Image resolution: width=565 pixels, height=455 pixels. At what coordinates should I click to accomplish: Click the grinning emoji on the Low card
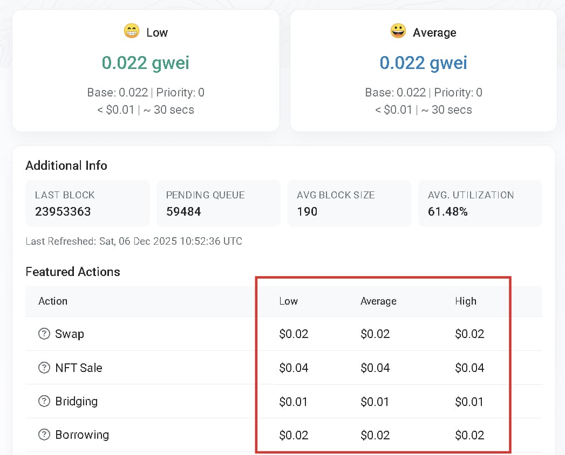point(132,31)
